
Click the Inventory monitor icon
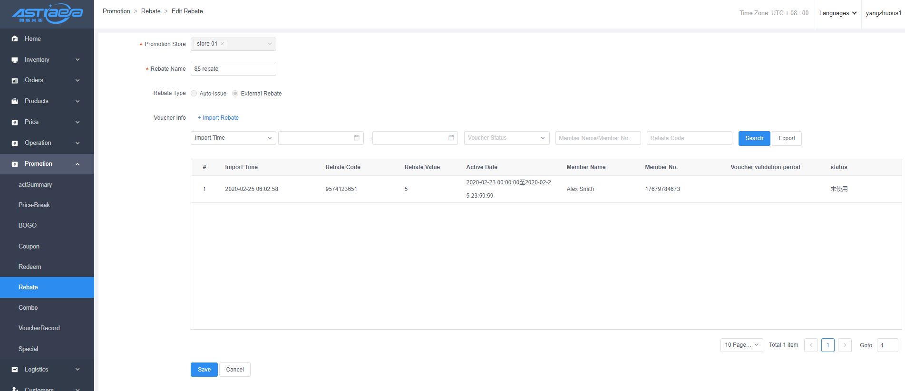point(15,60)
